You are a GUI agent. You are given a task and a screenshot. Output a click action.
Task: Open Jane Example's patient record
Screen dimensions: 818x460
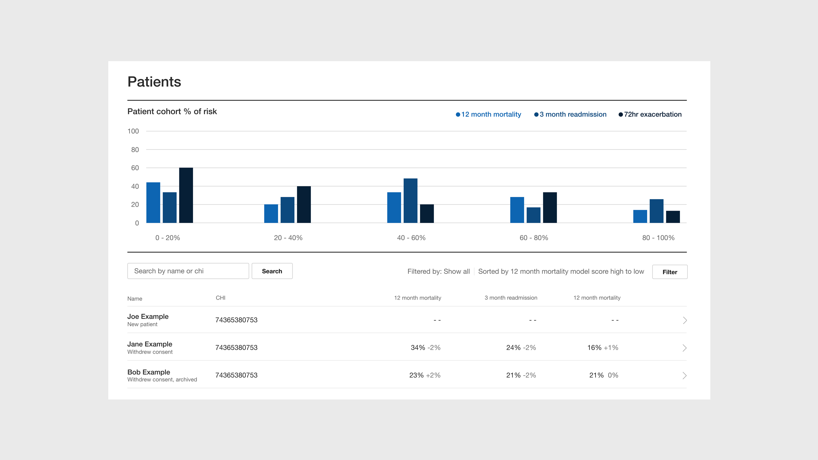tap(149, 344)
